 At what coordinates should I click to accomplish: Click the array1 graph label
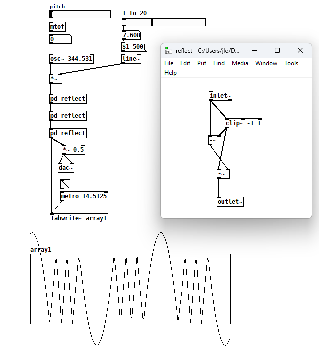(41, 250)
